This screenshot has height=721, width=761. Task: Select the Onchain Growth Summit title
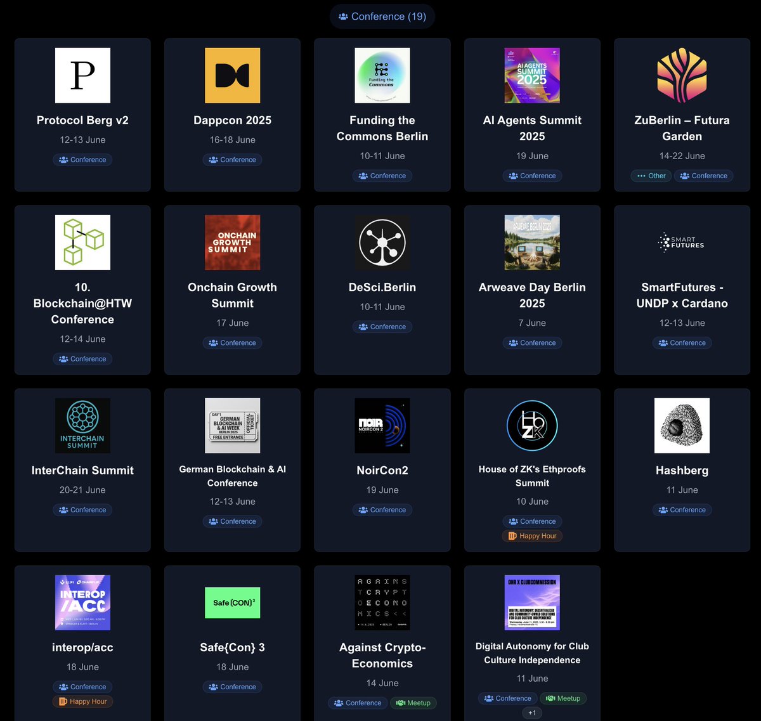coord(232,295)
